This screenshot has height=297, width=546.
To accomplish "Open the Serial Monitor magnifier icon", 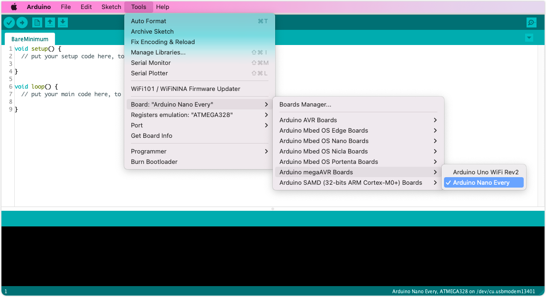I will pyautogui.click(x=531, y=22).
